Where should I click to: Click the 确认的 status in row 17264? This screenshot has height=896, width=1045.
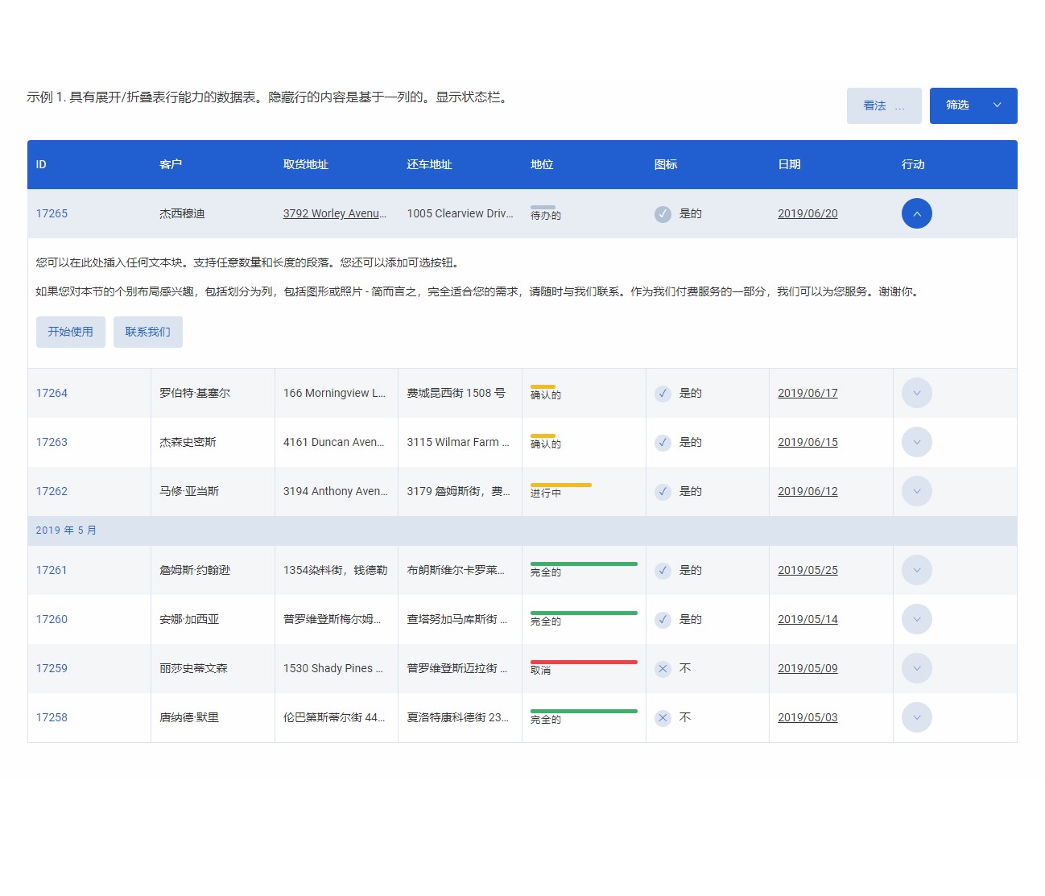click(x=546, y=395)
